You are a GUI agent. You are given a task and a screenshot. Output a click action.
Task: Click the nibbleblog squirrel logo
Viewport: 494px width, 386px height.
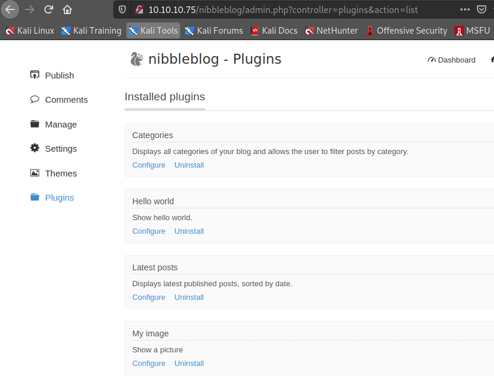(136, 59)
